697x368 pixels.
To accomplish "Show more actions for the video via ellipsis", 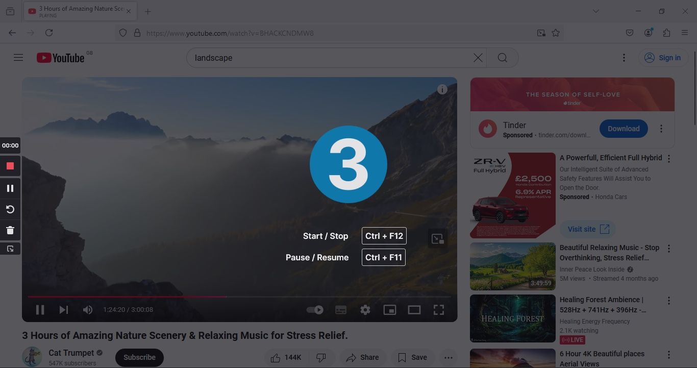I will click(448, 357).
